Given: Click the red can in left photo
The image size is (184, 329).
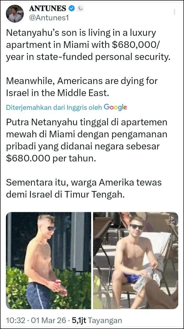Looking at the screenshot, I should (x=58, y=284).
